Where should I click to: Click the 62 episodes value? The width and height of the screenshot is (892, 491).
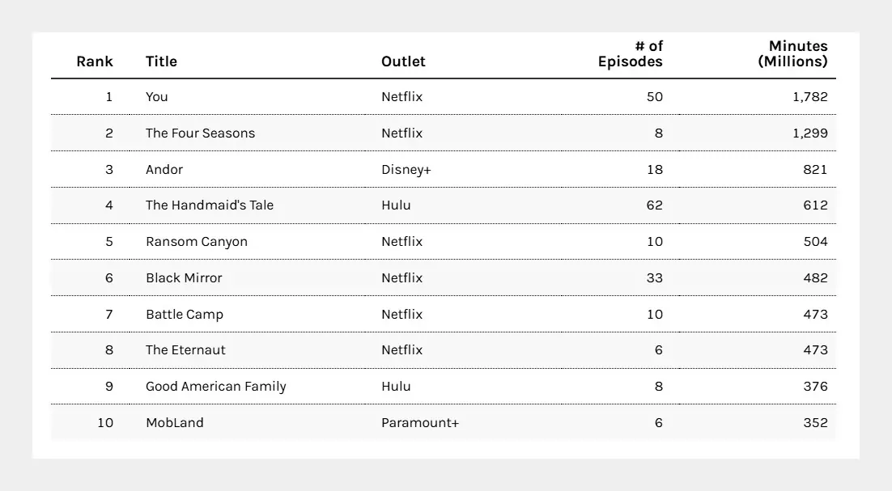point(654,205)
